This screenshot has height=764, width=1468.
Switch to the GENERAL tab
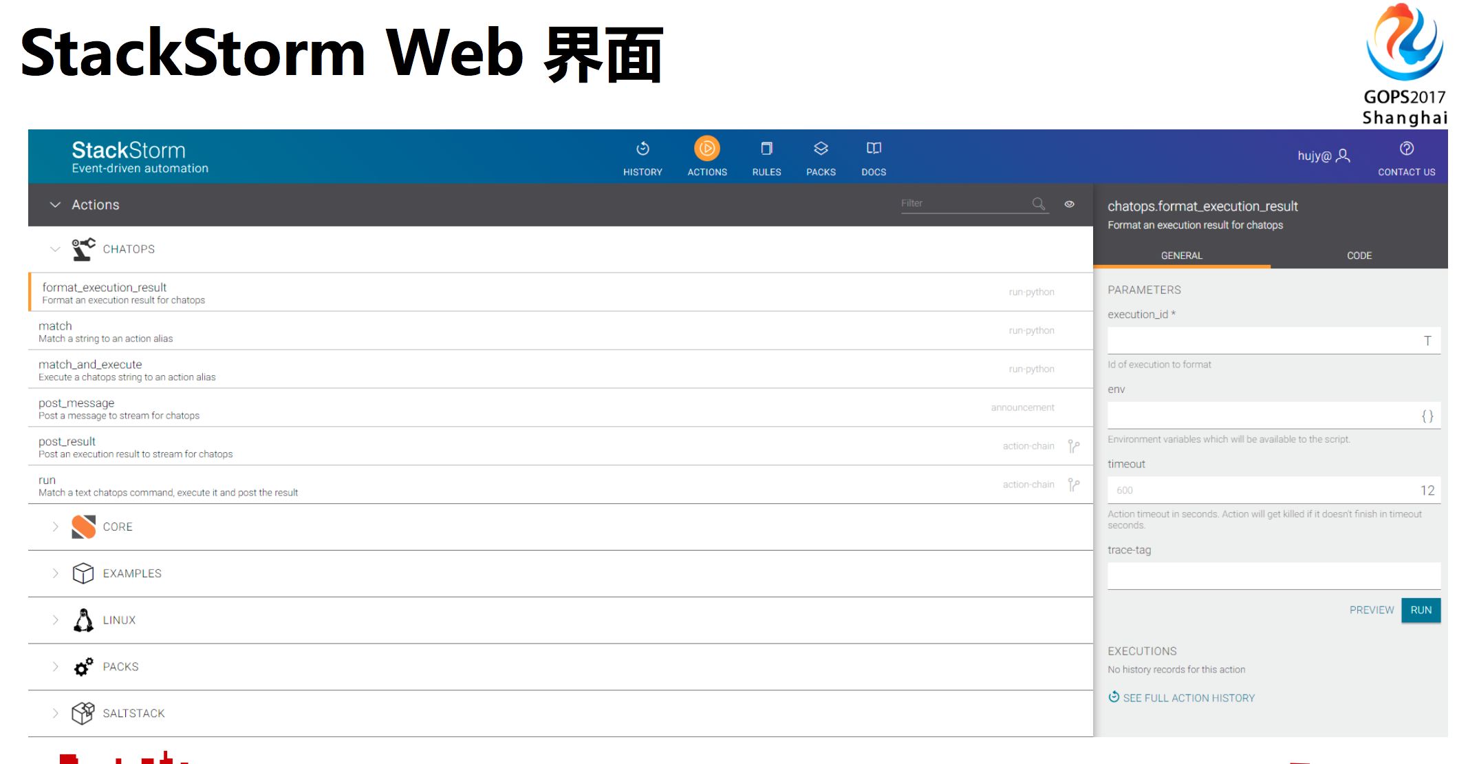coord(1181,255)
